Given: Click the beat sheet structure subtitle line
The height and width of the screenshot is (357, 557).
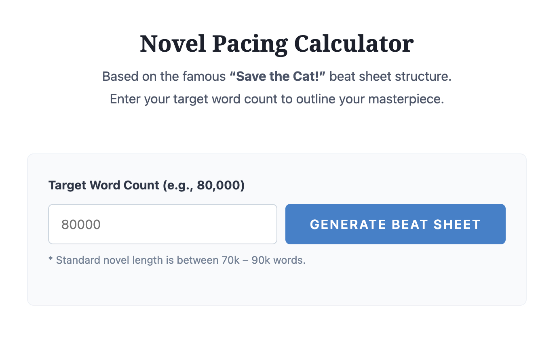Looking at the screenshot, I should click(276, 76).
